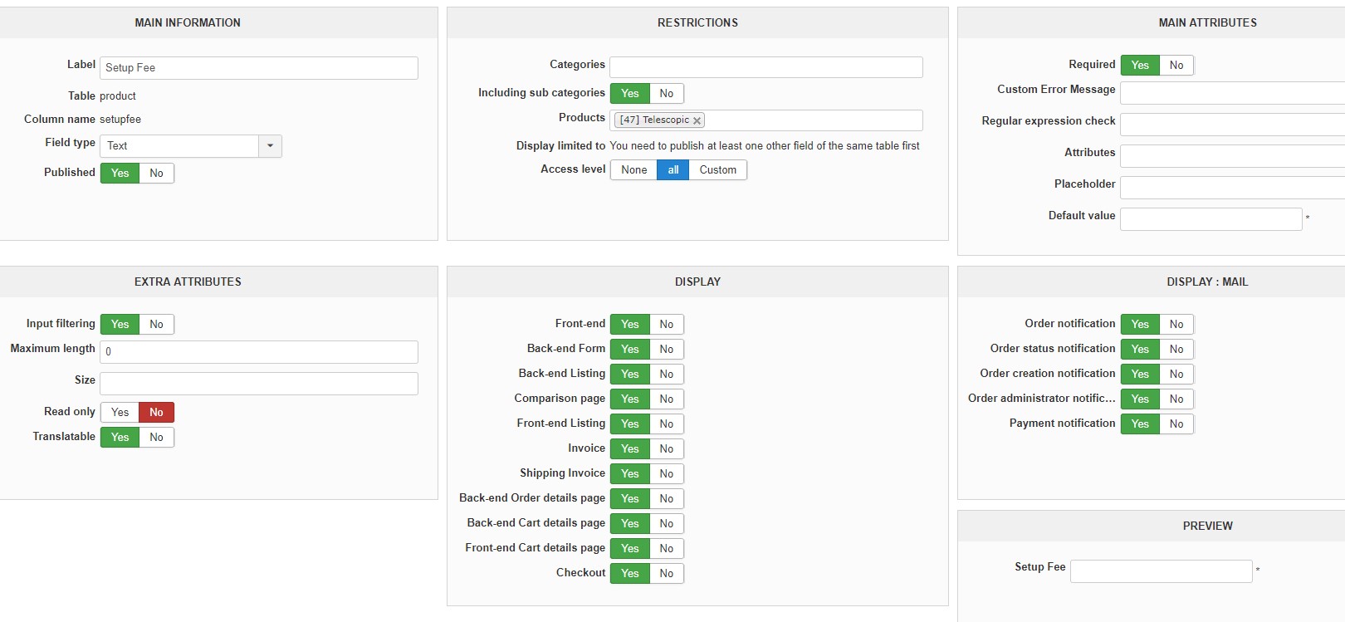Set Published to No
1345x622 pixels.
click(156, 173)
